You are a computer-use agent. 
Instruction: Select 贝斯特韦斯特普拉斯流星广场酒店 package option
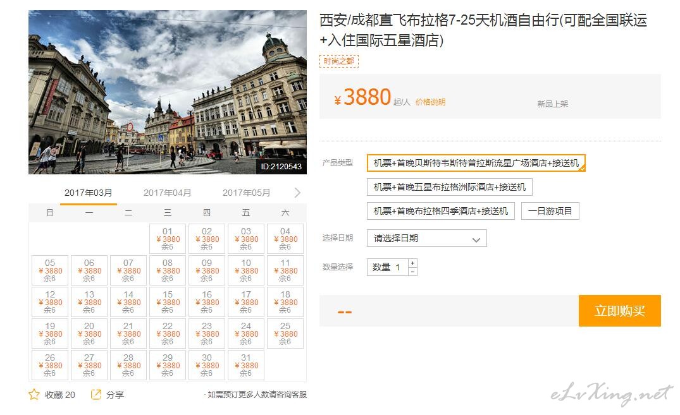tap(476, 163)
